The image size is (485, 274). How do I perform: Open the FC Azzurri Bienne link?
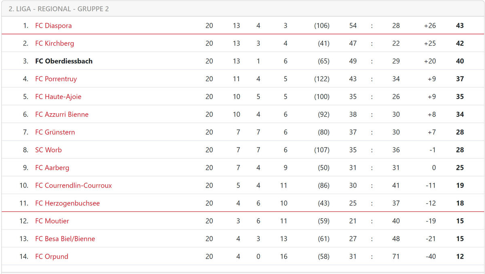62,114
